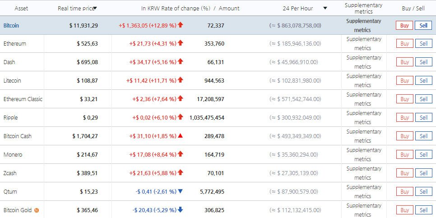Buy Ripple using its Buy button
Screen dimensions: 436x218
pos(404,118)
